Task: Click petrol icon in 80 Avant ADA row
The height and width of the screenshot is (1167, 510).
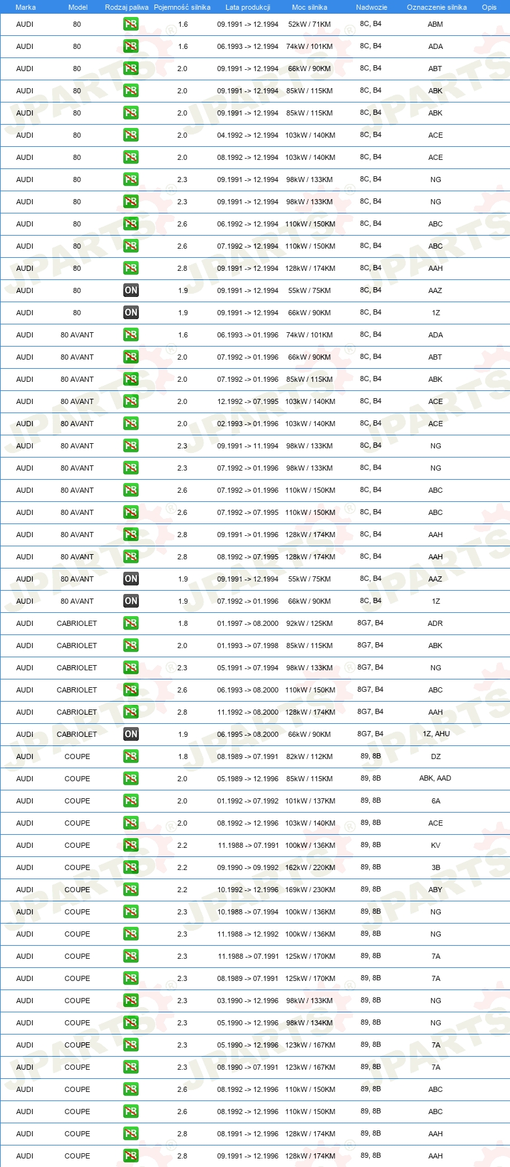Action: point(131,335)
